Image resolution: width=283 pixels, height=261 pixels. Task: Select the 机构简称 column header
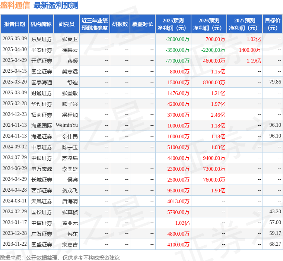[x=41, y=24]
